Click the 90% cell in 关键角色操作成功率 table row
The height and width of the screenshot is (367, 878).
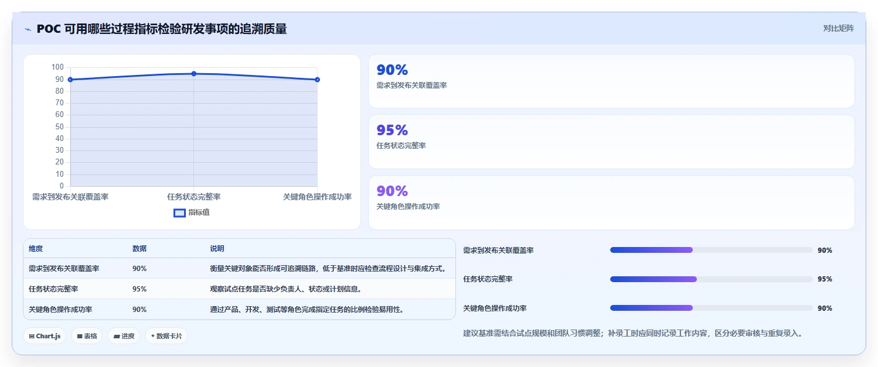click(139, 310)
